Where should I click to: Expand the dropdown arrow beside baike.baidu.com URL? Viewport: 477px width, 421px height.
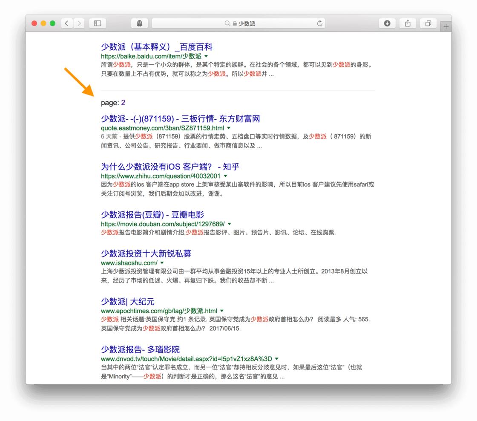point(206,56)
